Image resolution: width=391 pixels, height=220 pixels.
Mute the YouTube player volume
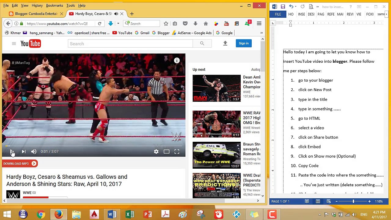(x=34, y=152)
